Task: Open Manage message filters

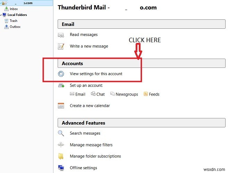Action: [91, 145]
